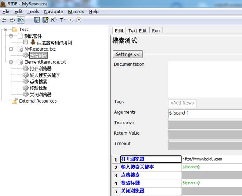The height and width of the screenshot is (196, 242).
Task: Open the Search Tests T icon
Action: 62,20
